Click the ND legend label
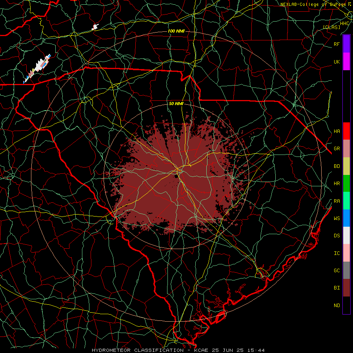This screenshot has width=353, height=353. coord(337,306)
